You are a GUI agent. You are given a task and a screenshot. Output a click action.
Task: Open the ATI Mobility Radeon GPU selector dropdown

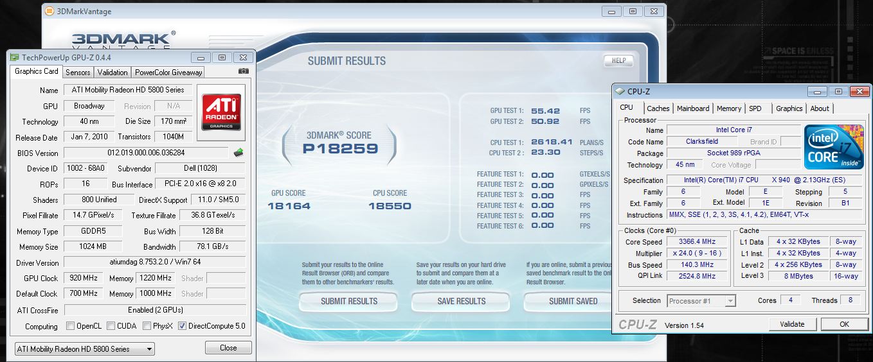click(x=84, y=349)
